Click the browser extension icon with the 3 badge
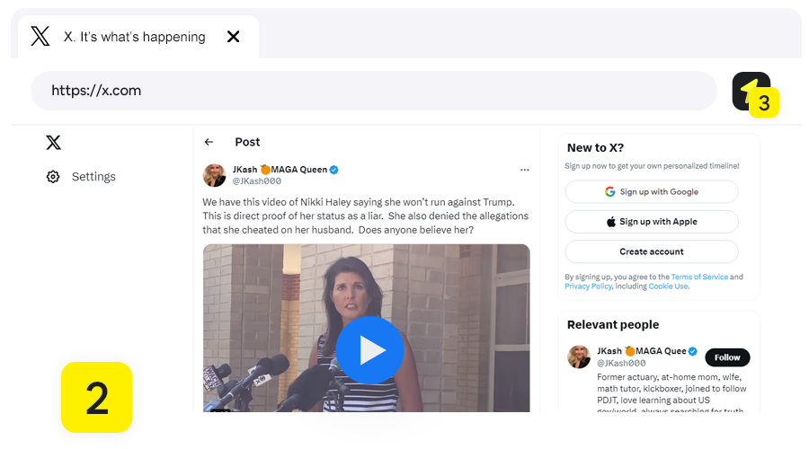This screenshot has height=449, width=809. (751, 91)
